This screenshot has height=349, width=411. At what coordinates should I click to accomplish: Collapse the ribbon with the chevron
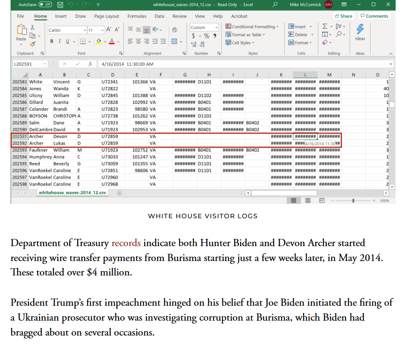click(391, 54)
